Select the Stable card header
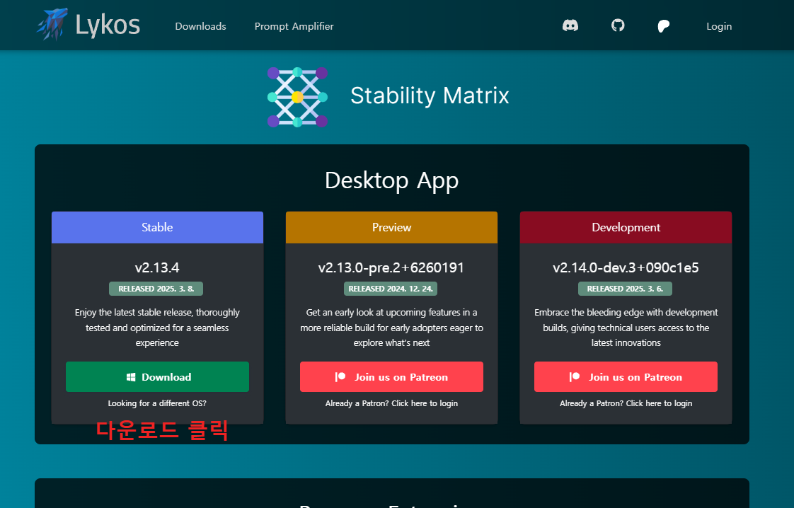Image resolution: width=794 pixels, height=508 pixels. point(157,227)
